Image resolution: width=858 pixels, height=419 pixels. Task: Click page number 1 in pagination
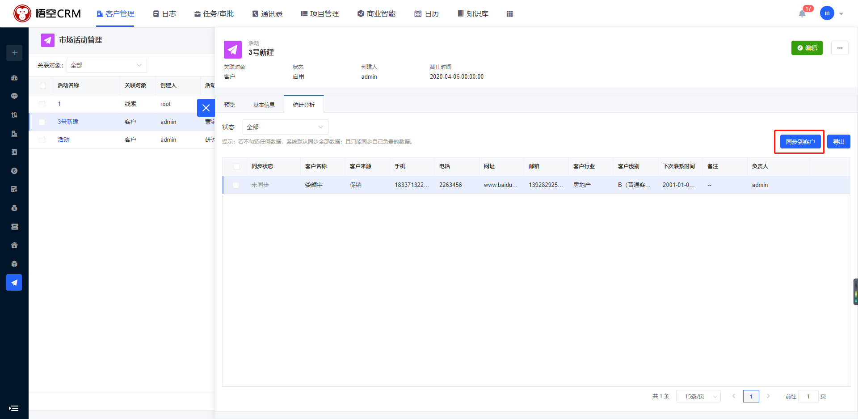(x=751, y=396)
